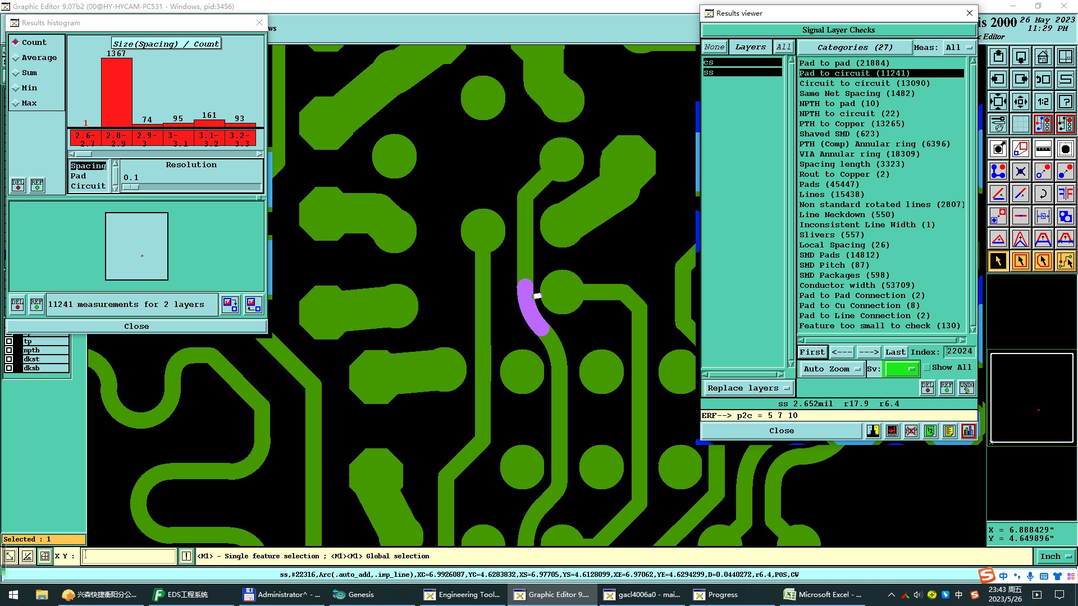Click the 1:2 zoom scale icon
The height and width of the screenshot is (606, 1078).
point(1043,102)
